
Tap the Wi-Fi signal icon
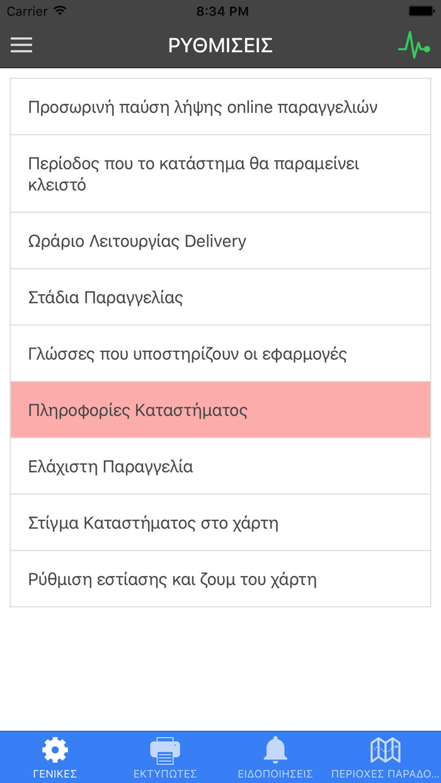point(60,11)
